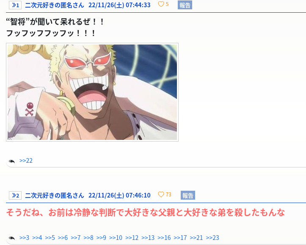The image size is (306, 245).
Task: Like post 2 with heart icon
Action: tap(161, 195)
